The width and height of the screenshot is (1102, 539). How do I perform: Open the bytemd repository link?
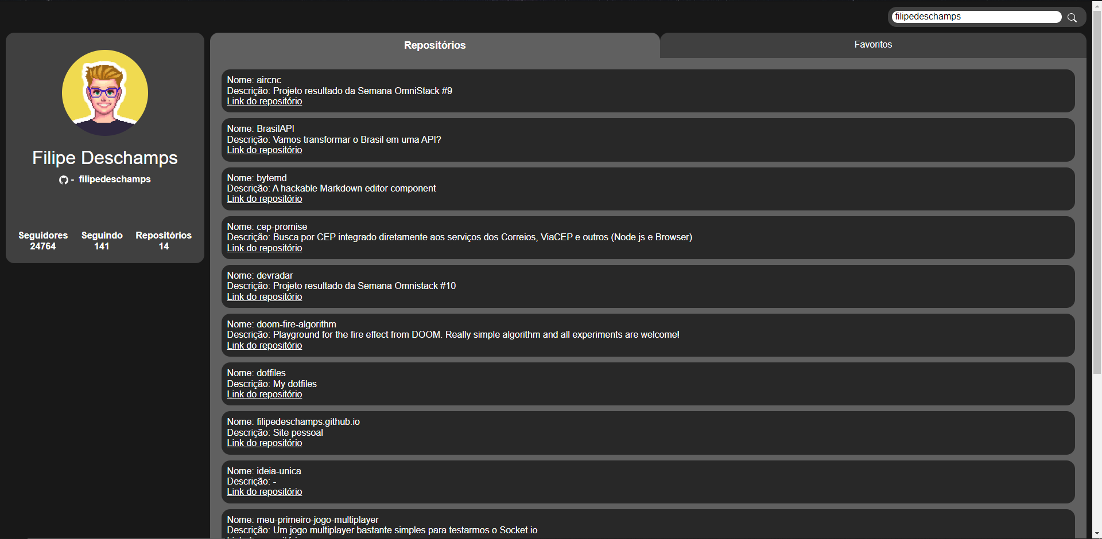265,199
